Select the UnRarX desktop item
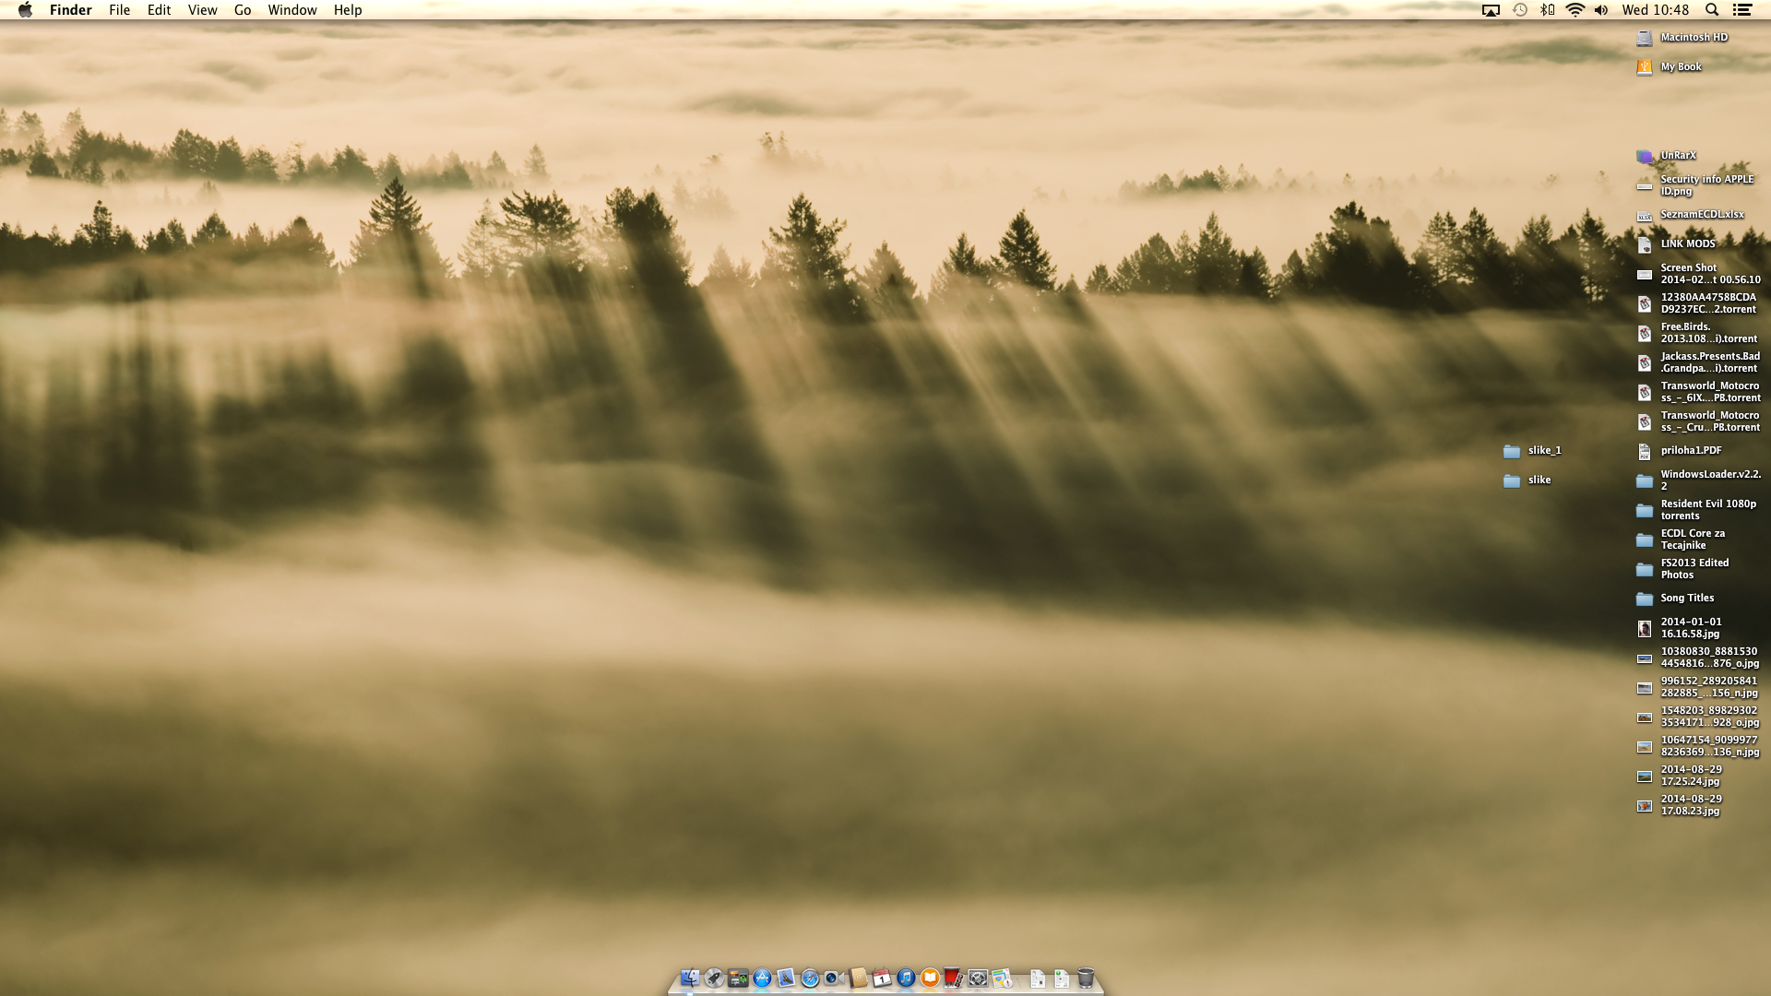Screen dimensions: 1771x996 click(x=1667, y=156)
